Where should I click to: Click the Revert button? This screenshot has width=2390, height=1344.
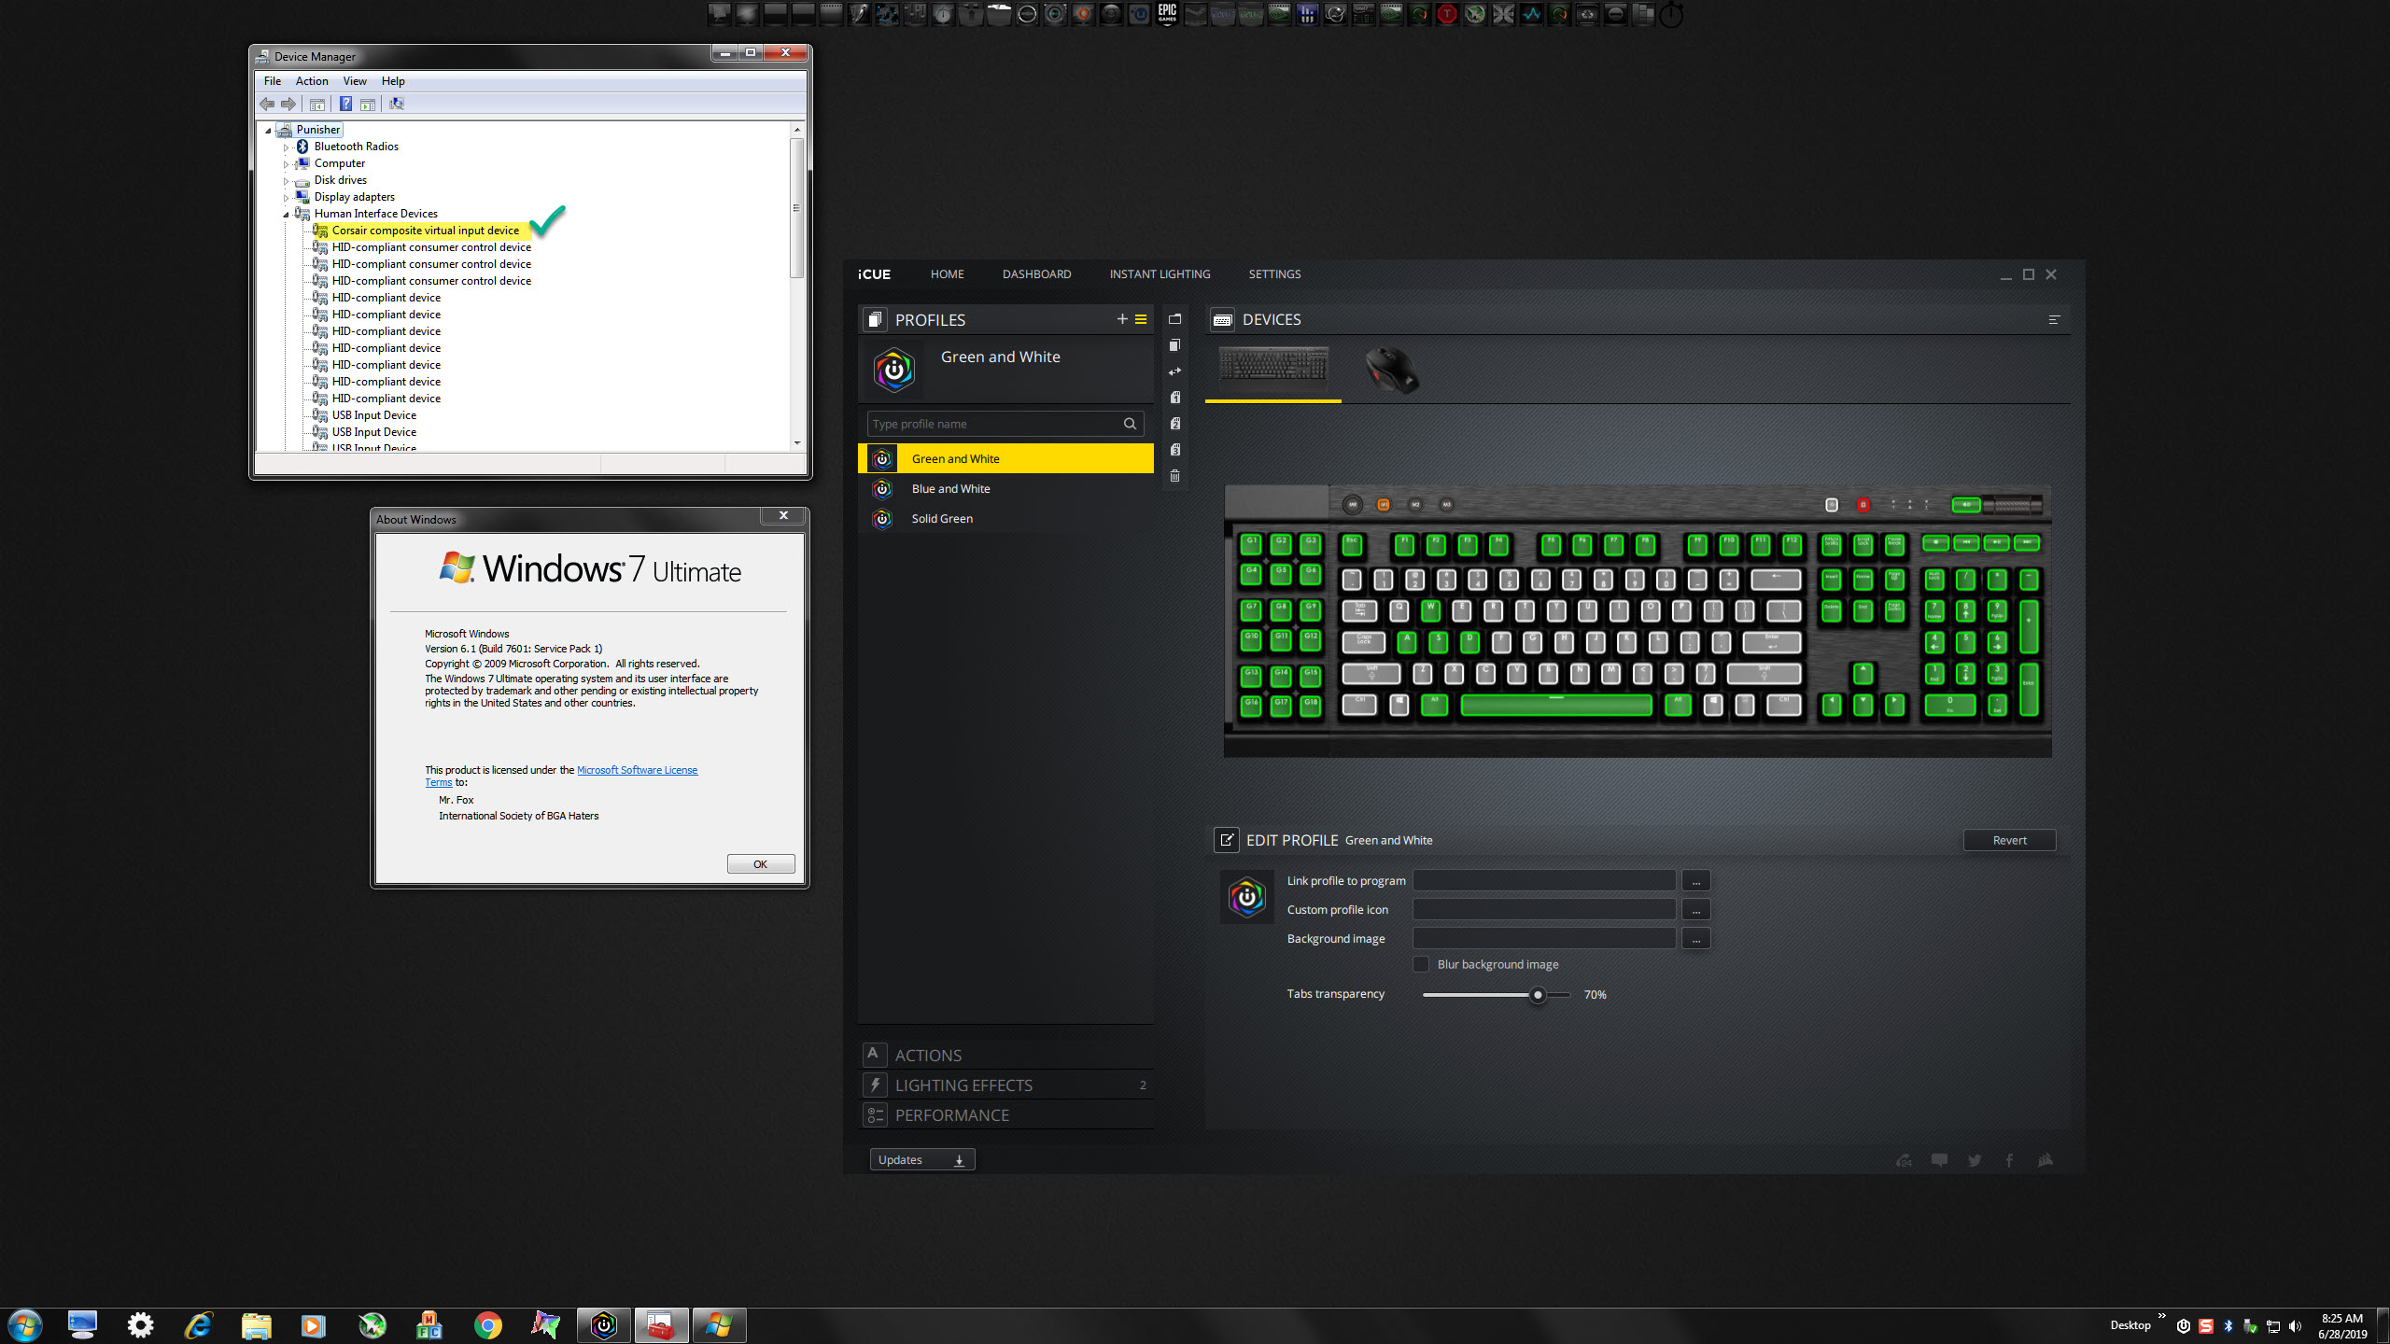[x=2009, y=840]
